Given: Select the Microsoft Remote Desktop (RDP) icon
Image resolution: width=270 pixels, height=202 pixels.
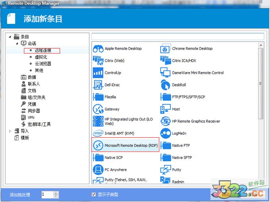Looking at the screenshot, I should [98, 145].
